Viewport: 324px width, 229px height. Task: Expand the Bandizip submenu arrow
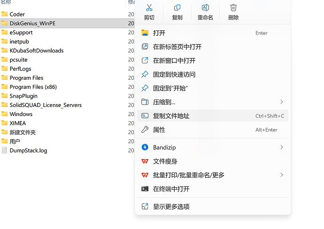click(x=282, y=147)
